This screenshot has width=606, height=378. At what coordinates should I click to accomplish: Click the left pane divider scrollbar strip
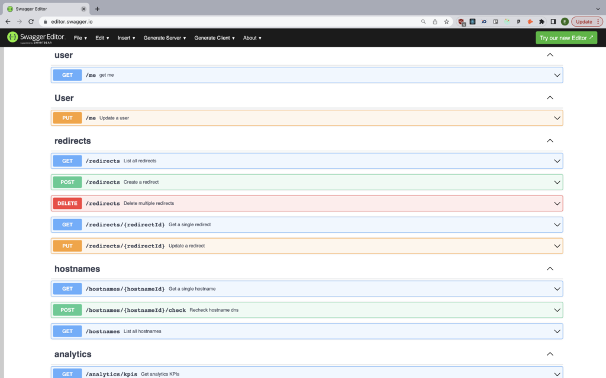(x=2, y=213)
